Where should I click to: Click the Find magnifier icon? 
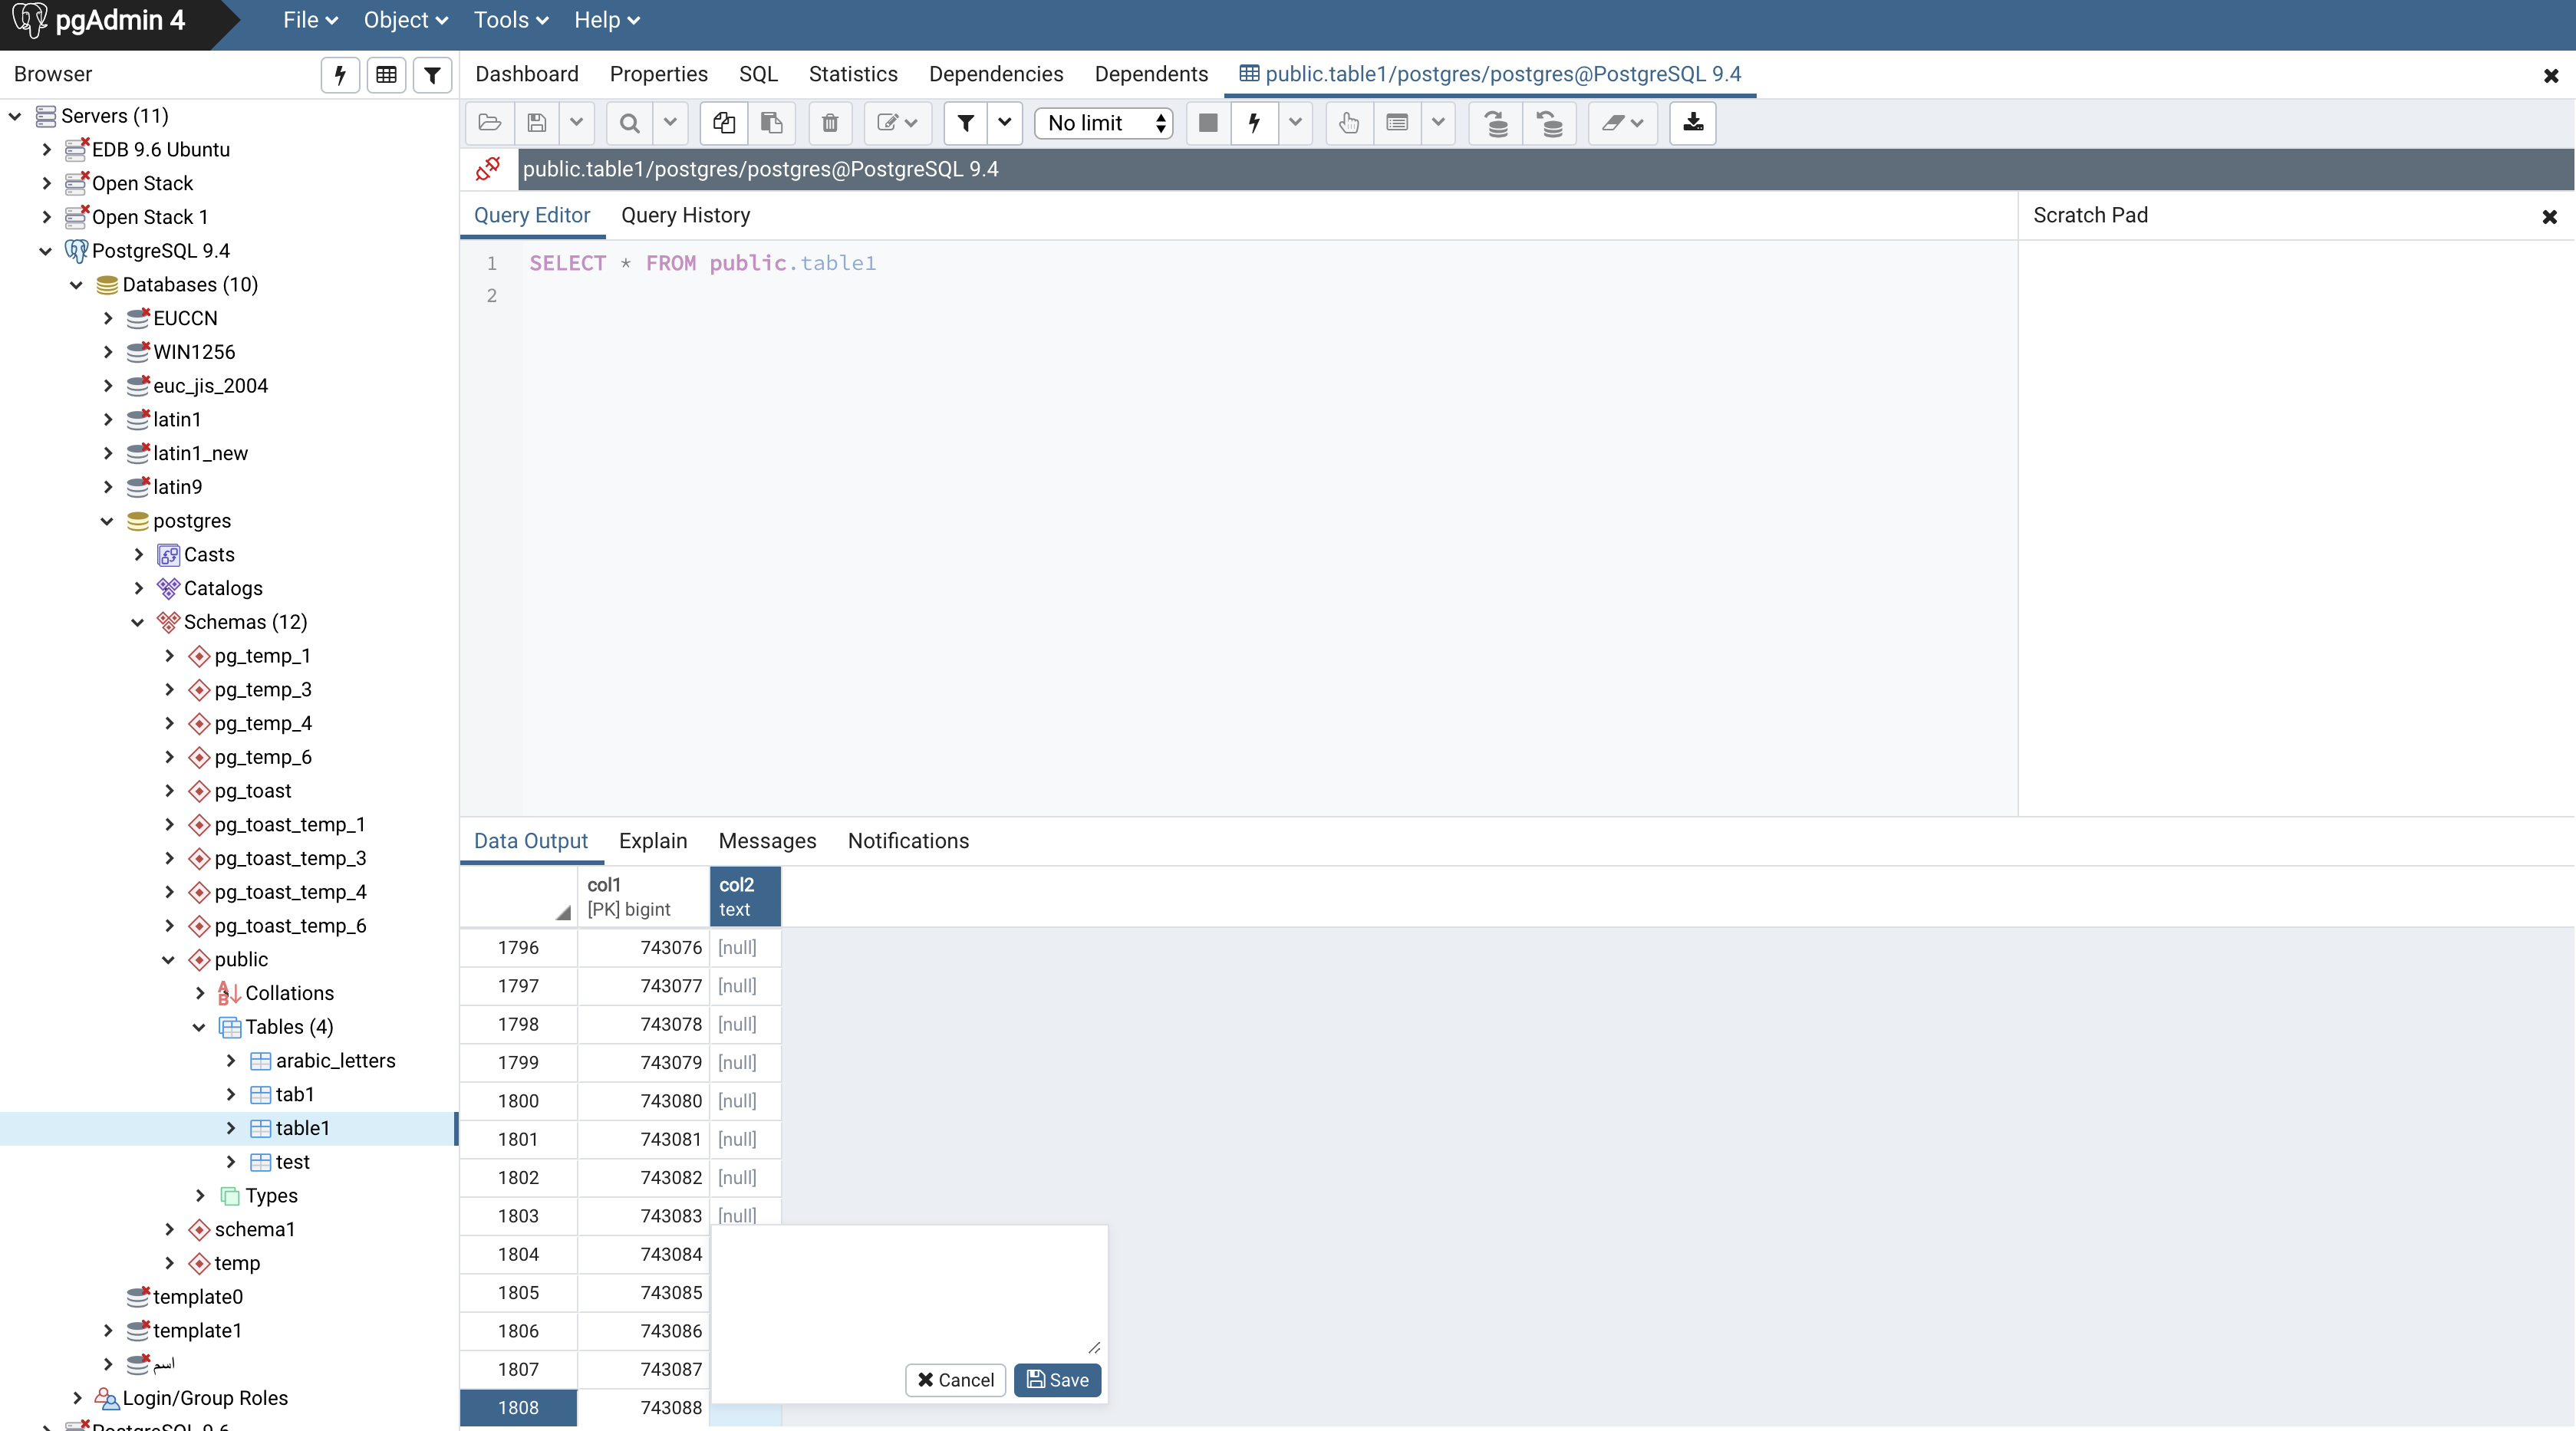(629, 123)
